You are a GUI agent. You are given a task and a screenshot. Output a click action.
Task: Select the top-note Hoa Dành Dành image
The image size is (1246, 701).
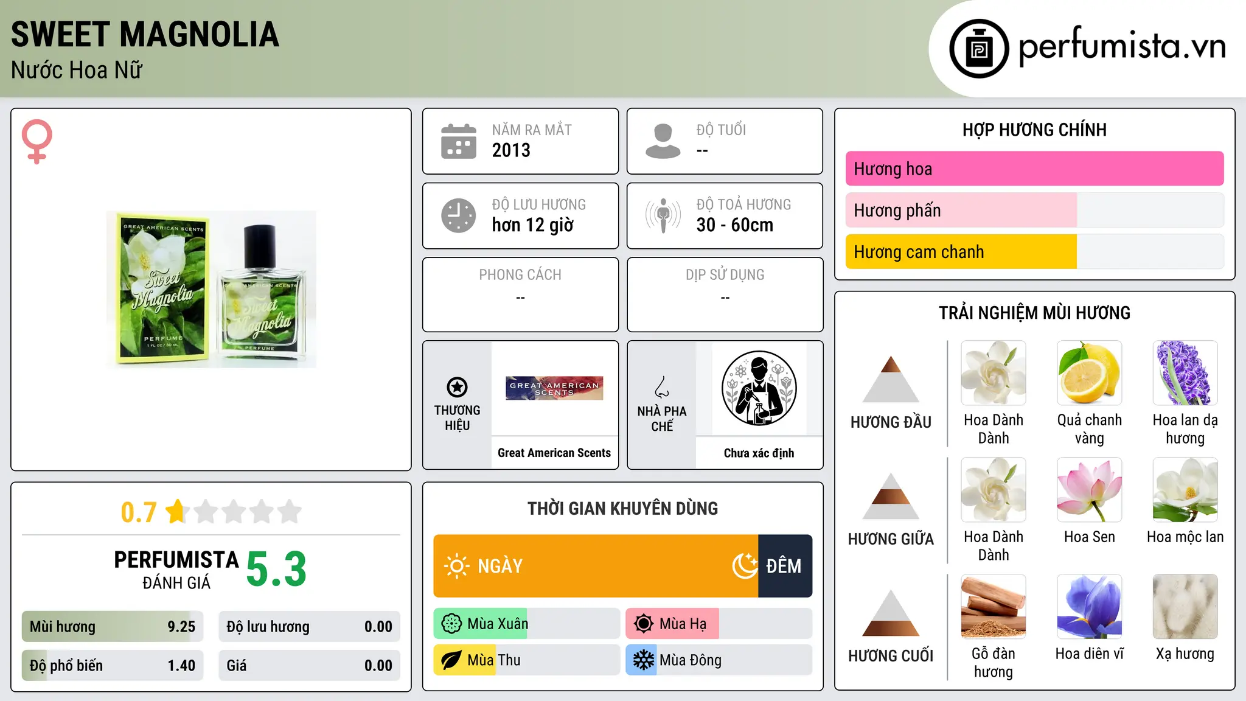tap(994, 373)
